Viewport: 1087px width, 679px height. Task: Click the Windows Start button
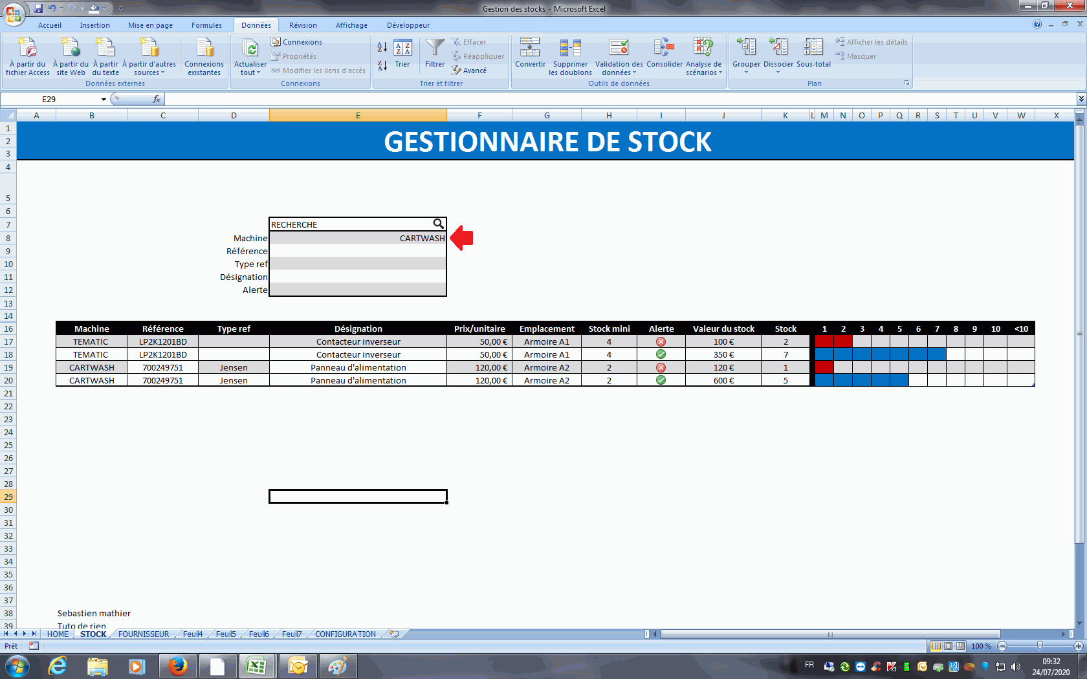pos(17,666)
